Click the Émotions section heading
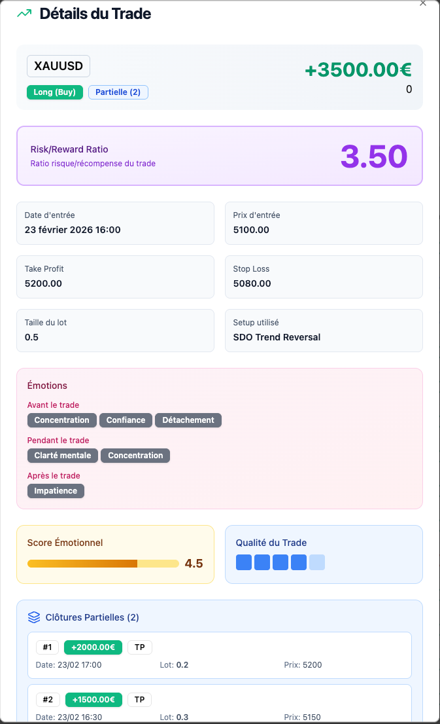The image size is (440, 724). click(x=47, y=386)
